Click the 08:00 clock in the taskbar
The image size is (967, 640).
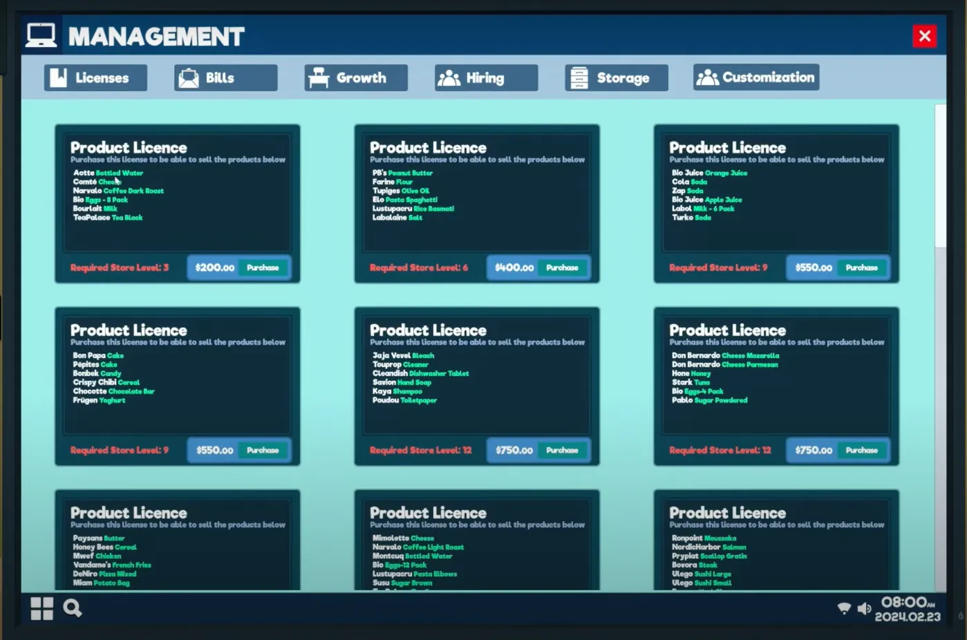coord(904,603)
